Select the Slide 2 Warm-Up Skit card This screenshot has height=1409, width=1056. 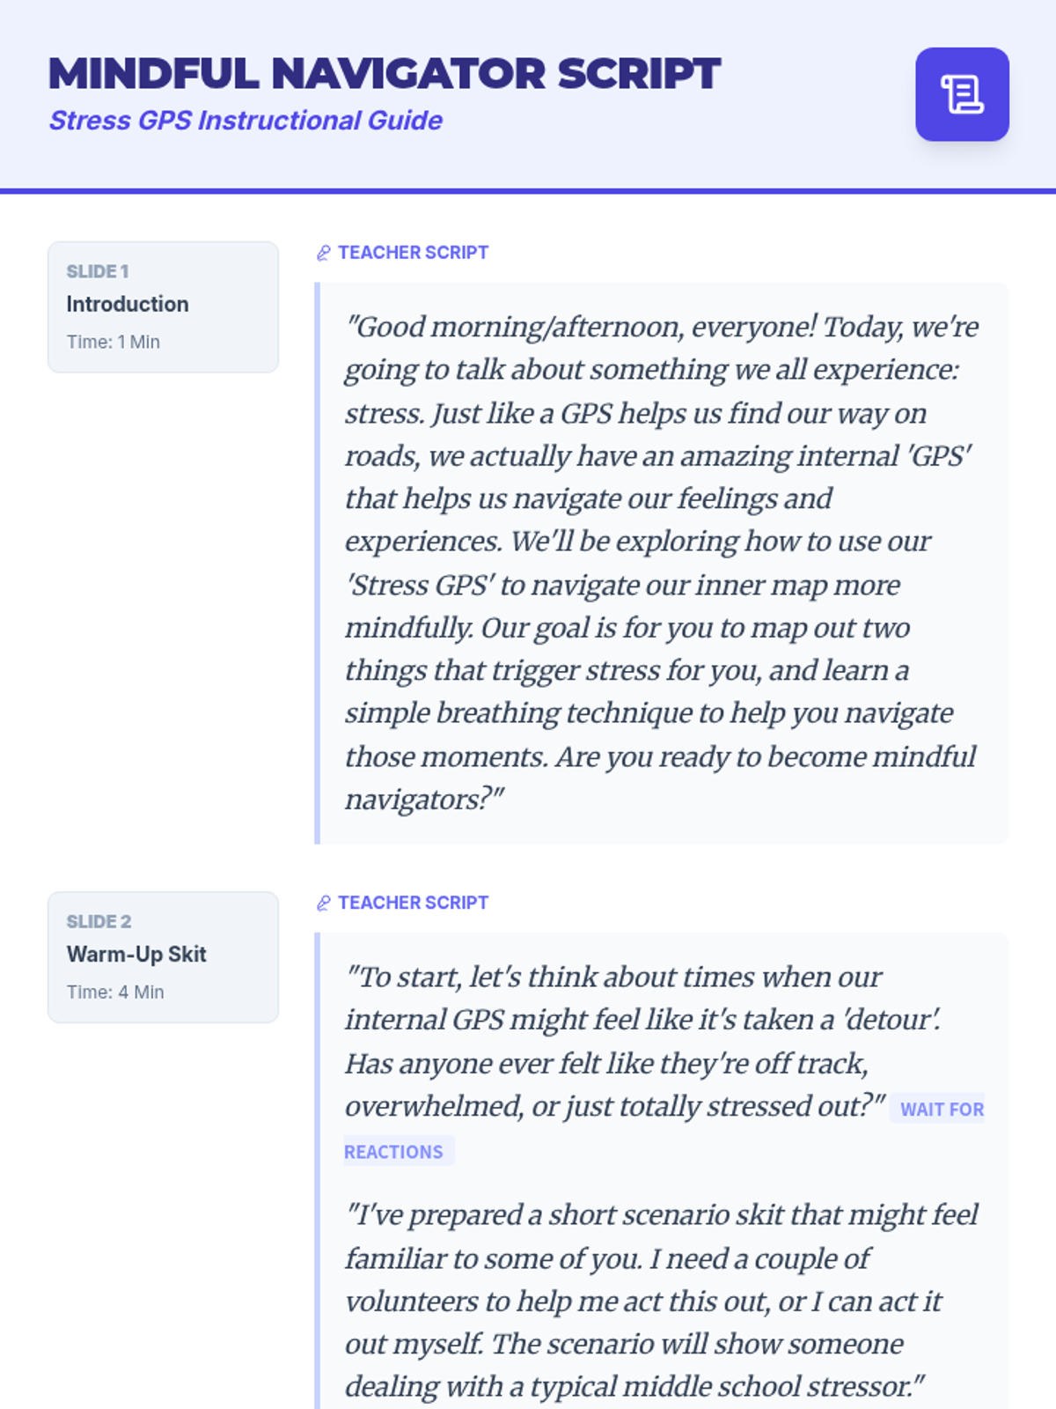click(x=163, y=956)
